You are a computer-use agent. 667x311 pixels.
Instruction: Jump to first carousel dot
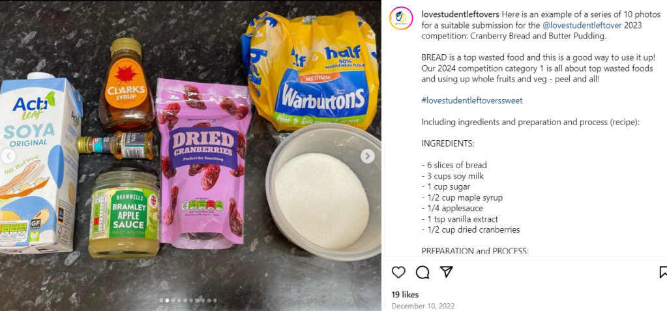tap(161, 301)
